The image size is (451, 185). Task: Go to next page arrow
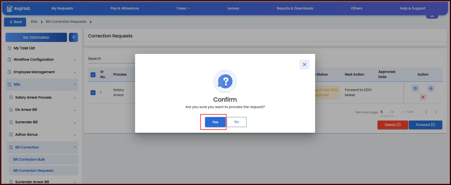[436, 112]
